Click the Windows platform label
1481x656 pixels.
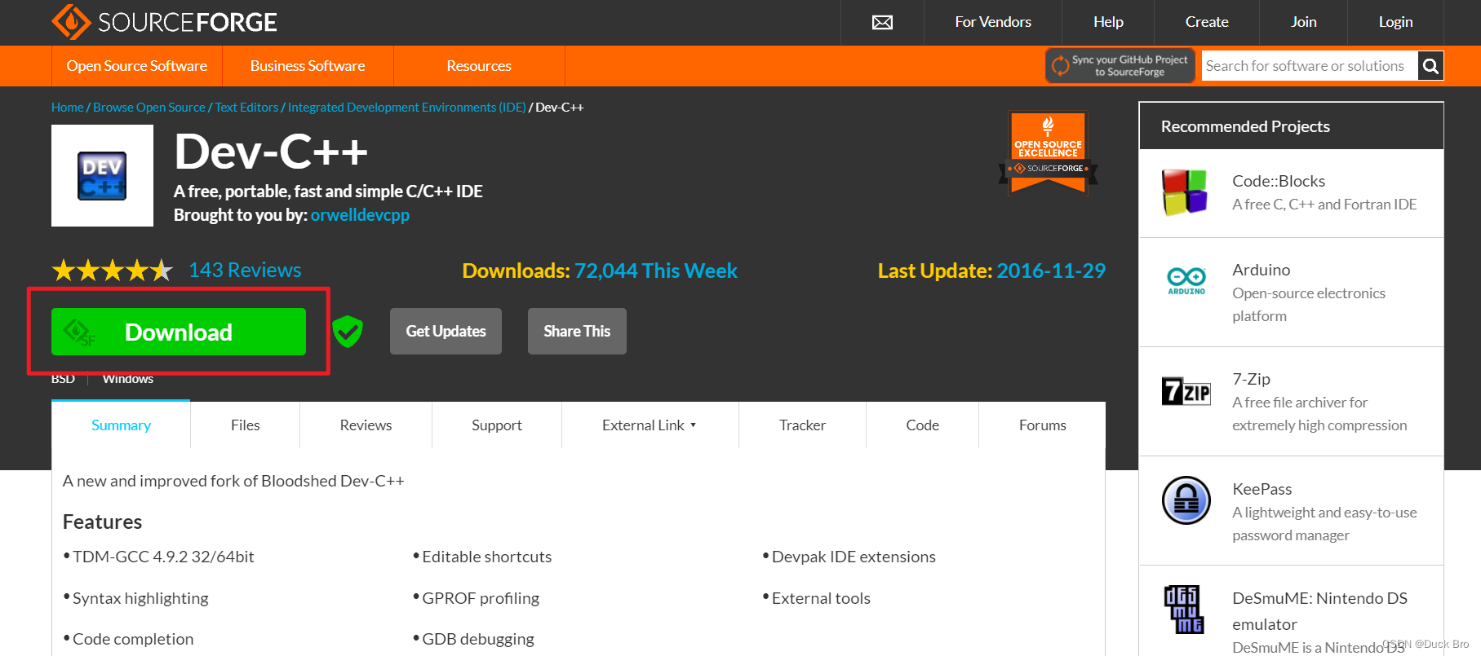click(x=128, y=379)
